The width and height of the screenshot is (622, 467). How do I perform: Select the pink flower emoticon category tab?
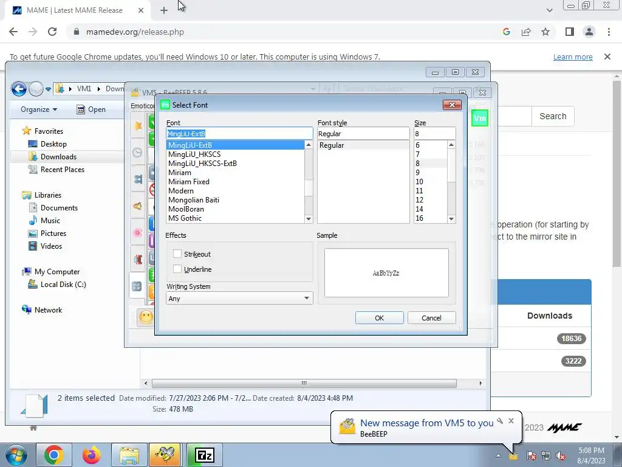[x=138, y=233]
